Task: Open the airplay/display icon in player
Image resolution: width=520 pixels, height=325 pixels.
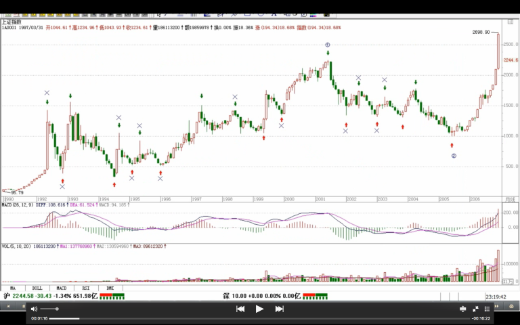Action: (x=463, y=309)
